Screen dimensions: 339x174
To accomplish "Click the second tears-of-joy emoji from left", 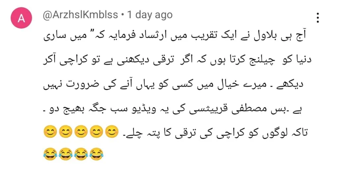I will pyautogui.click(x=66, y=154).
